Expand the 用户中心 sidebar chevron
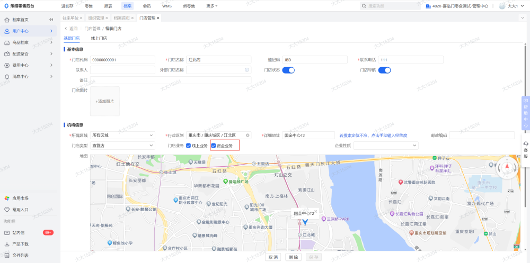This screenshot has height=263, width=530. click(x=51, y=31)
